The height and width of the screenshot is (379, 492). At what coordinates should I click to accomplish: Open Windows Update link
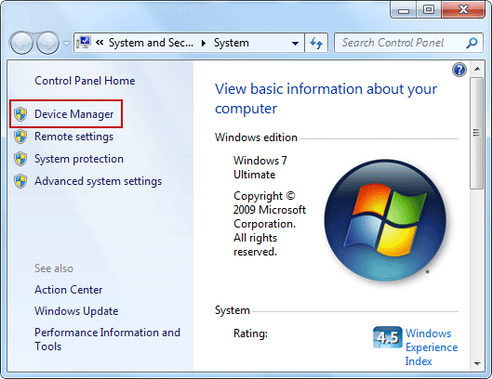click(x=76, y=311)
